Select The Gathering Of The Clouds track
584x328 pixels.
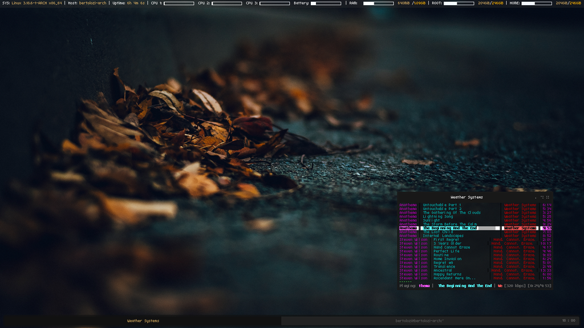pos(452,212)
